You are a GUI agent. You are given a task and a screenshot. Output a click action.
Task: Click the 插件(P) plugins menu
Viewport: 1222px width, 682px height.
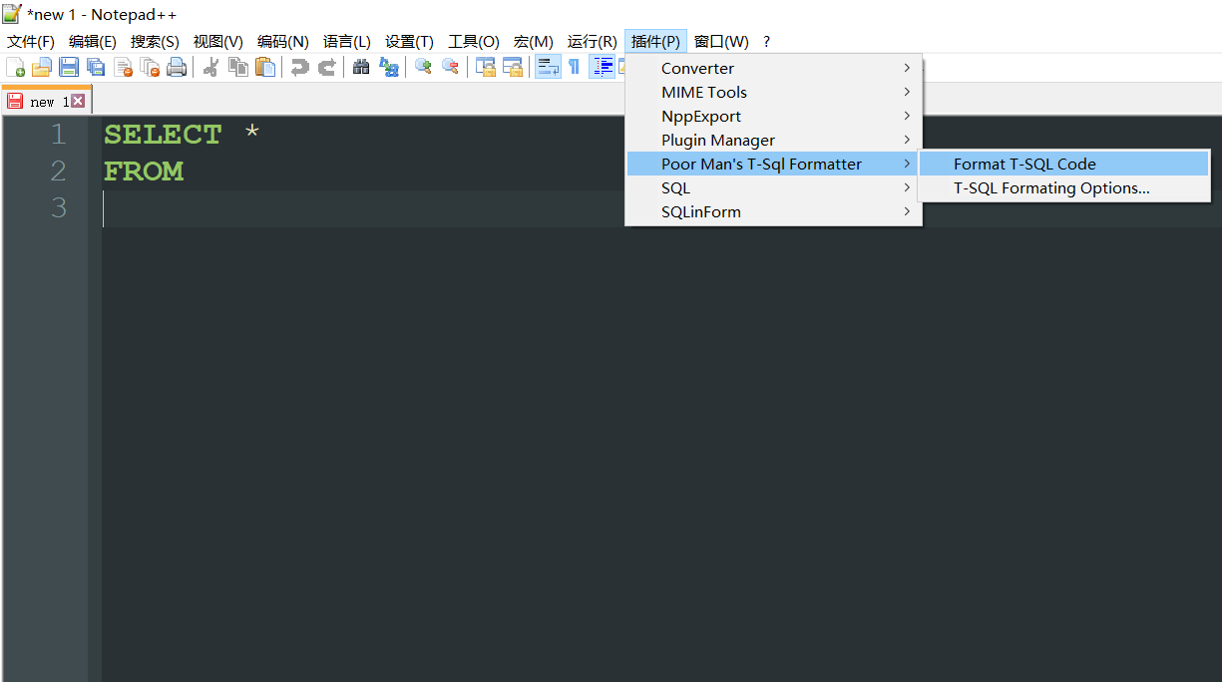pos(655,41)
